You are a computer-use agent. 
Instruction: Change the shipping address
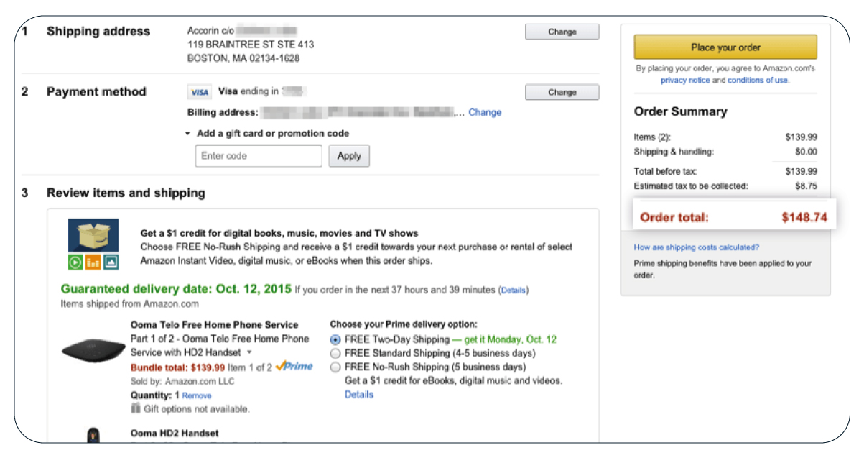click(562, 32)
